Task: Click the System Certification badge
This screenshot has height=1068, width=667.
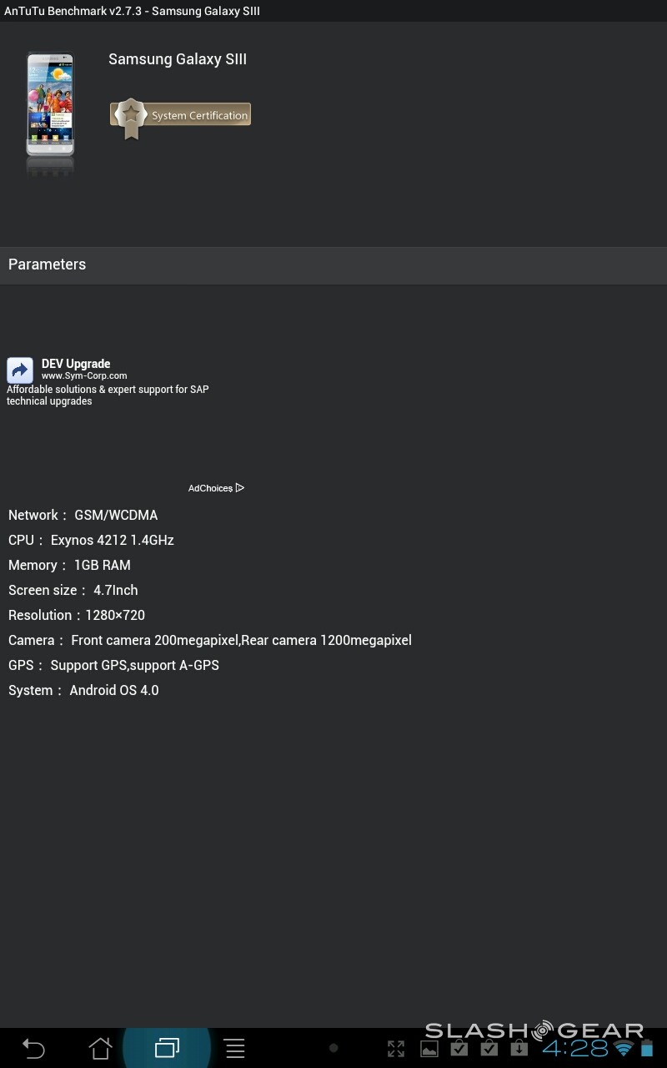Action: tap(181, 117)
